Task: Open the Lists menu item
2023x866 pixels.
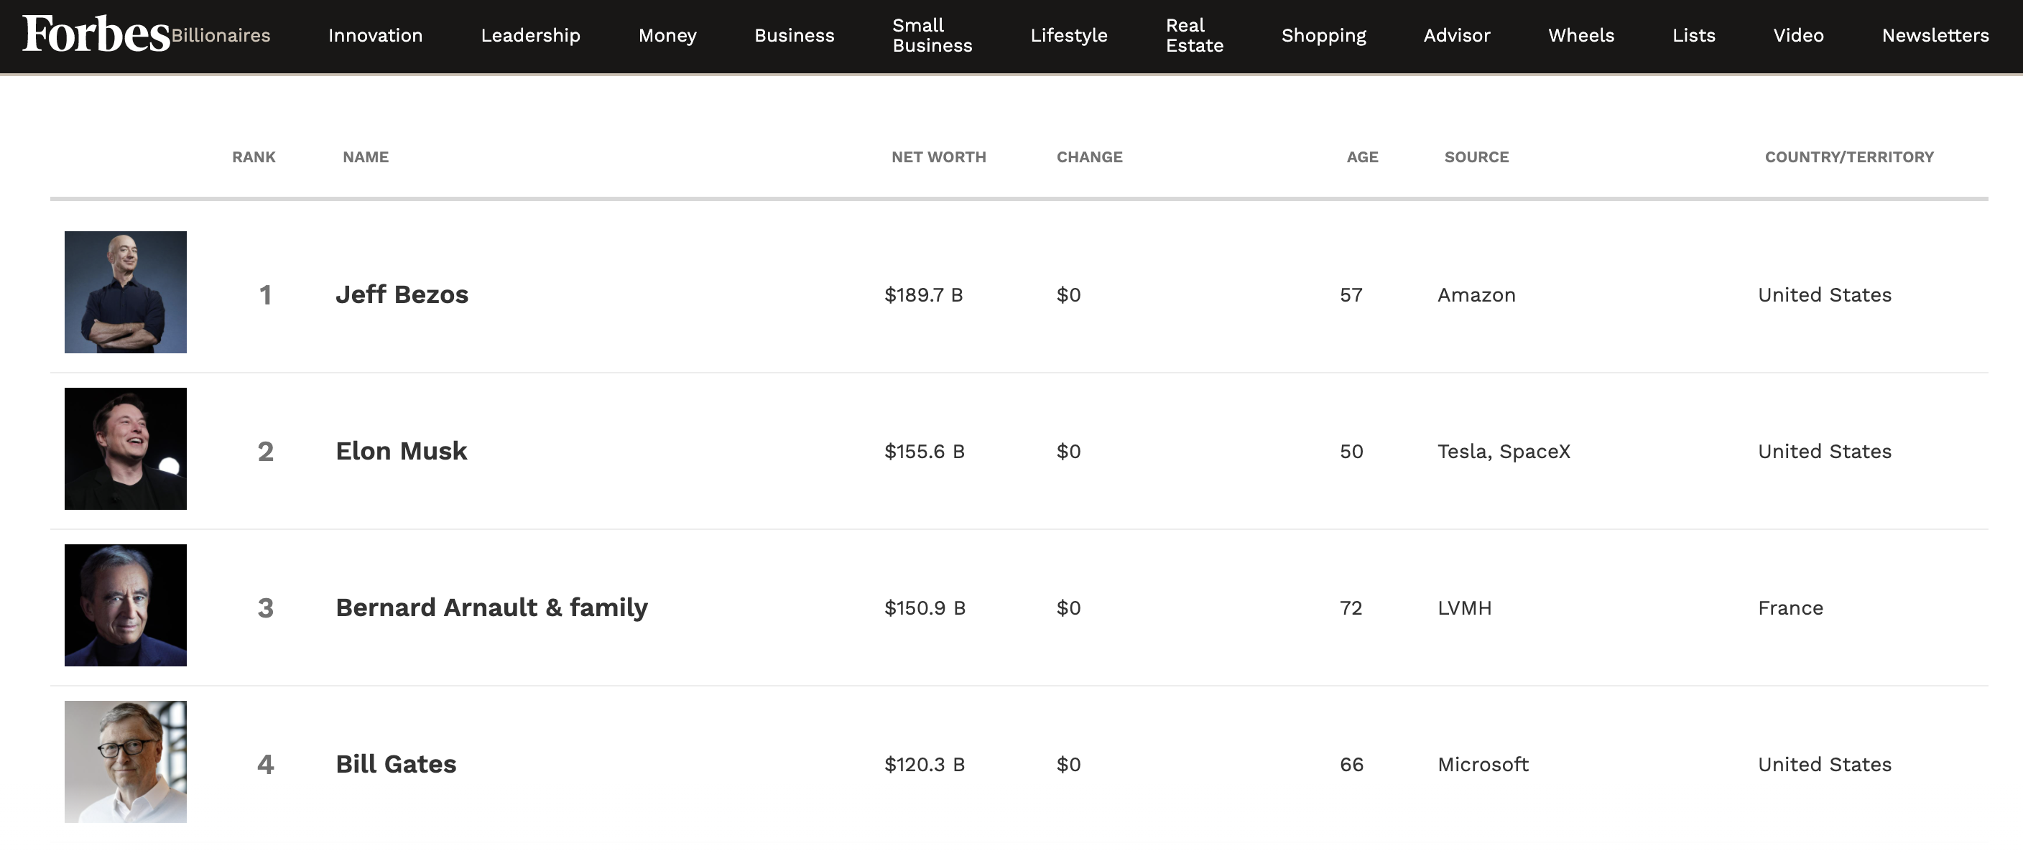Action: 1693,35
